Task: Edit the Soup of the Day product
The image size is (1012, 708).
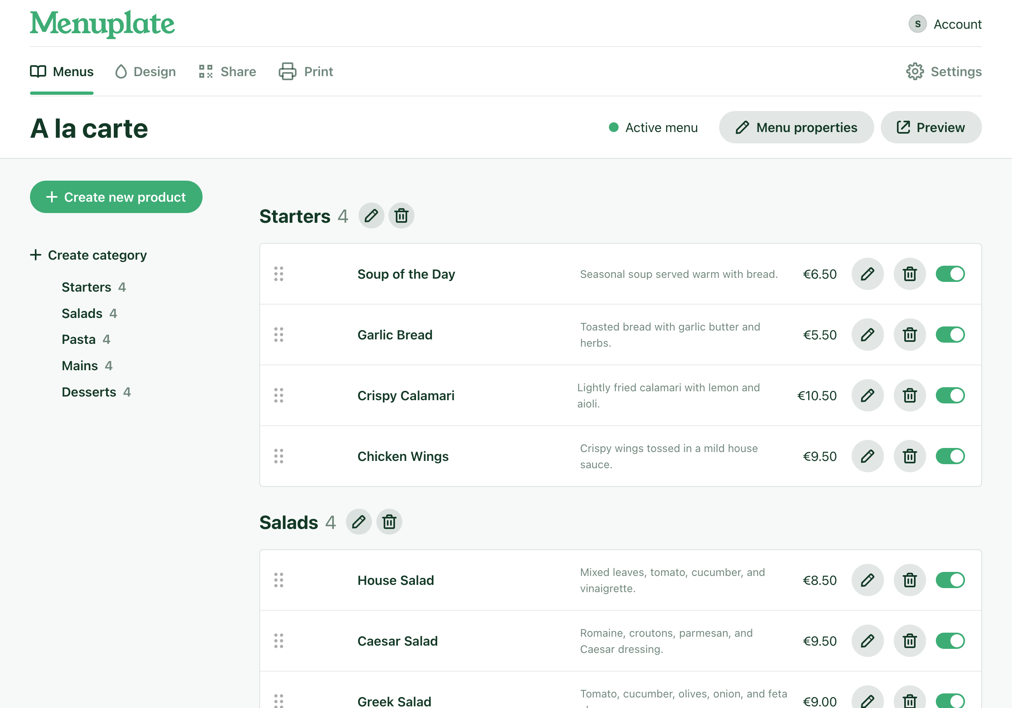Action: tap(867, 274)
